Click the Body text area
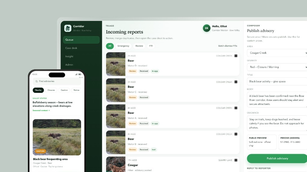 click(277, 100)
